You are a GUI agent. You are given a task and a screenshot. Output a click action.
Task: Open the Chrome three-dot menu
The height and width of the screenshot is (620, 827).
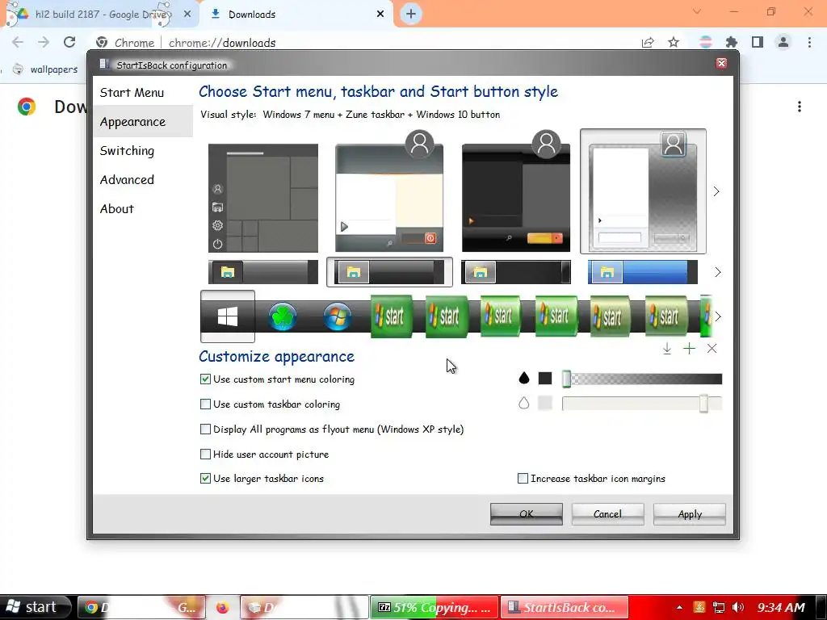point(809,42)
